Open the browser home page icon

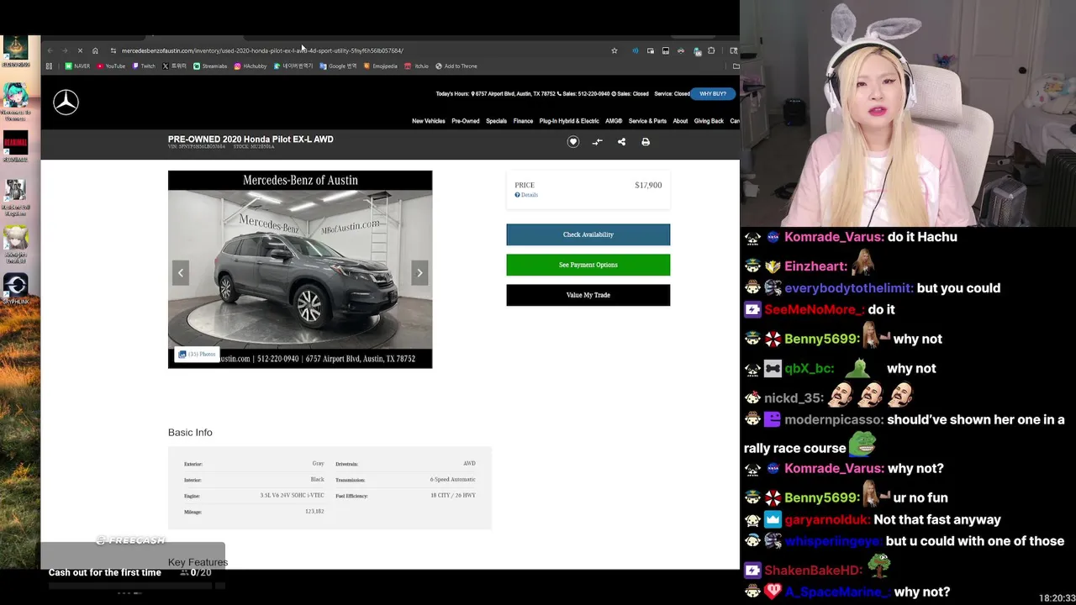[95, 50]
